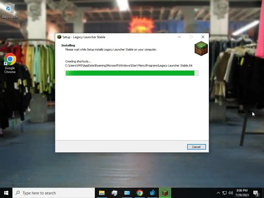Viewport: 264px width, 198px height.
Task: Click the taskbar search box
Action: coord(54,193)
